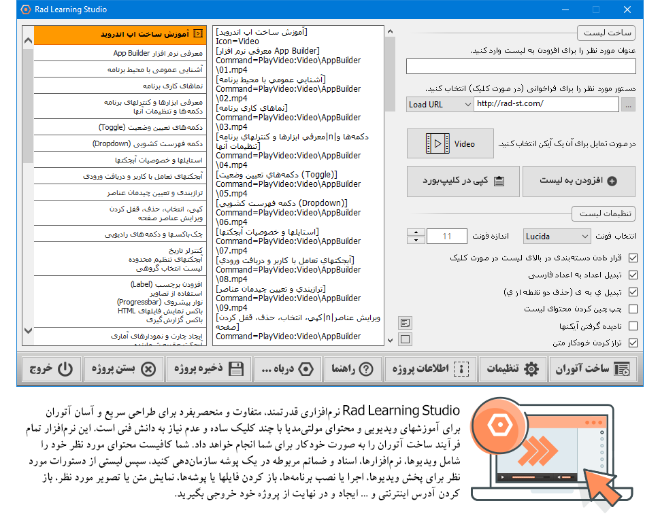660x518 pixels.
Task: Click the empty square icon below text view icon
Action: point(406,339)
